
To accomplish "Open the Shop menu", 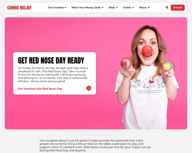I will [112, 8].
